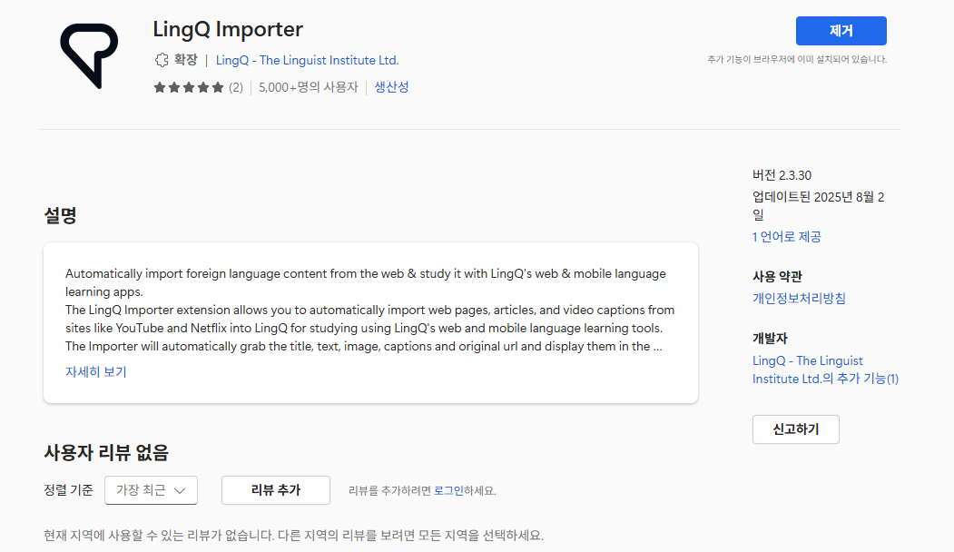Click the 신고하기 button

pyautogui.click(x=796, y=429)
